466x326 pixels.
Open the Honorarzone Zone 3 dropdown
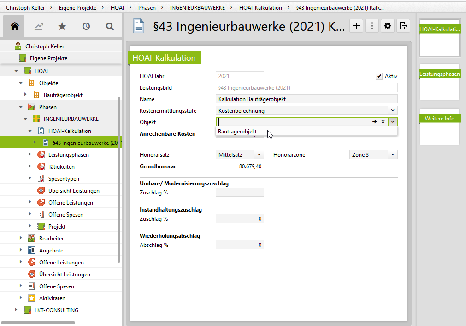pos(392,155)
